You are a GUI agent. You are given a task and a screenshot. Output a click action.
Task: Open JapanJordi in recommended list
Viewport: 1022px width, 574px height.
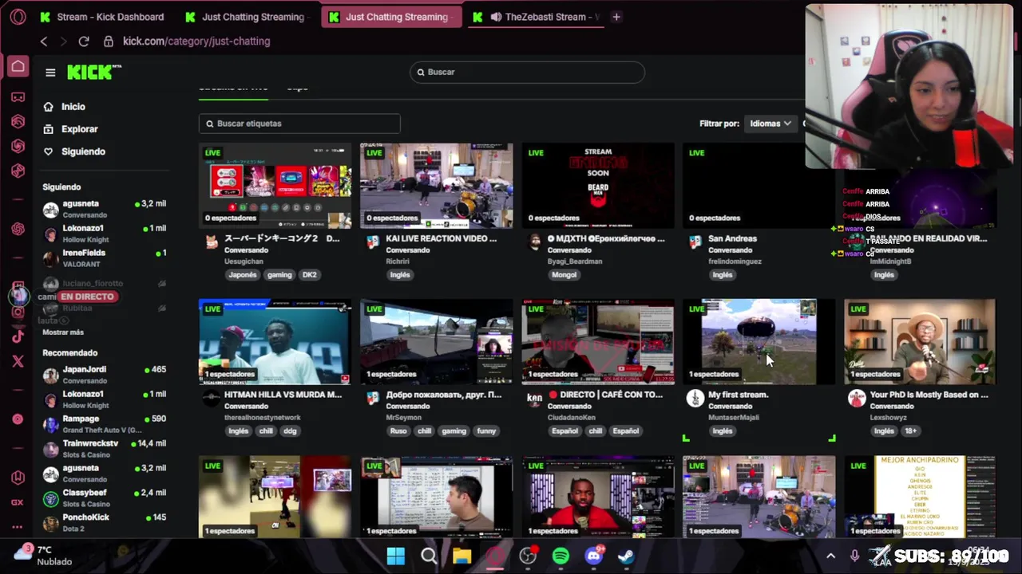pos(105,375)
